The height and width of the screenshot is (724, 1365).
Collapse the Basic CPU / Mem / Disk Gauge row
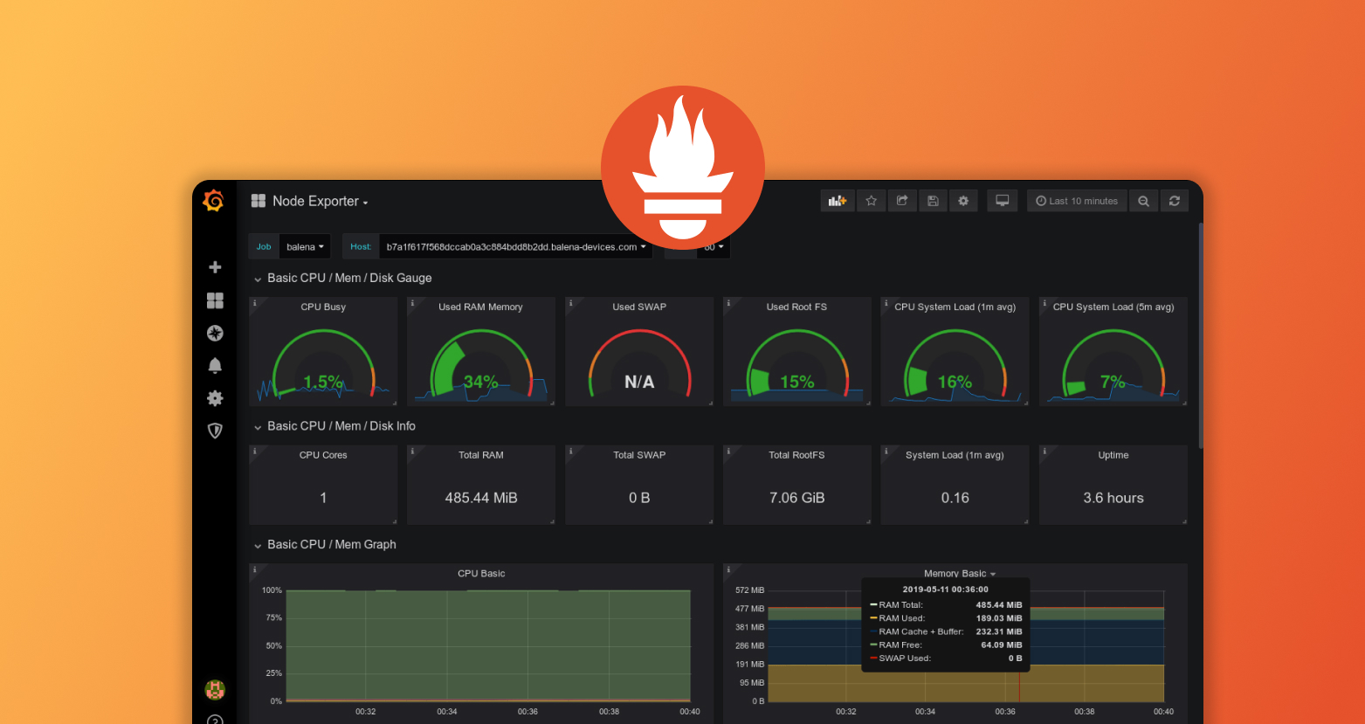pos(342,278)
